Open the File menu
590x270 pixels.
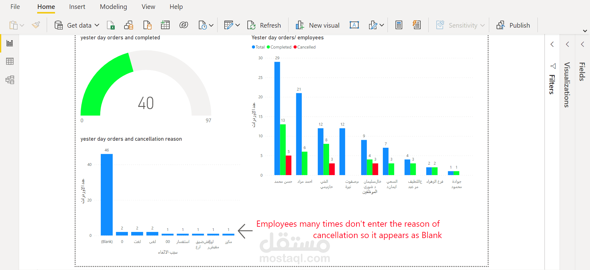tap(15, 7)
